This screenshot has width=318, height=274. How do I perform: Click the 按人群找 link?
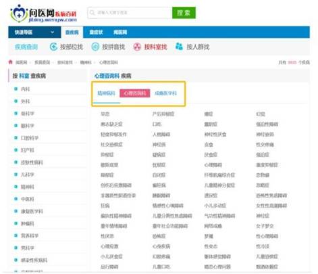198,47
